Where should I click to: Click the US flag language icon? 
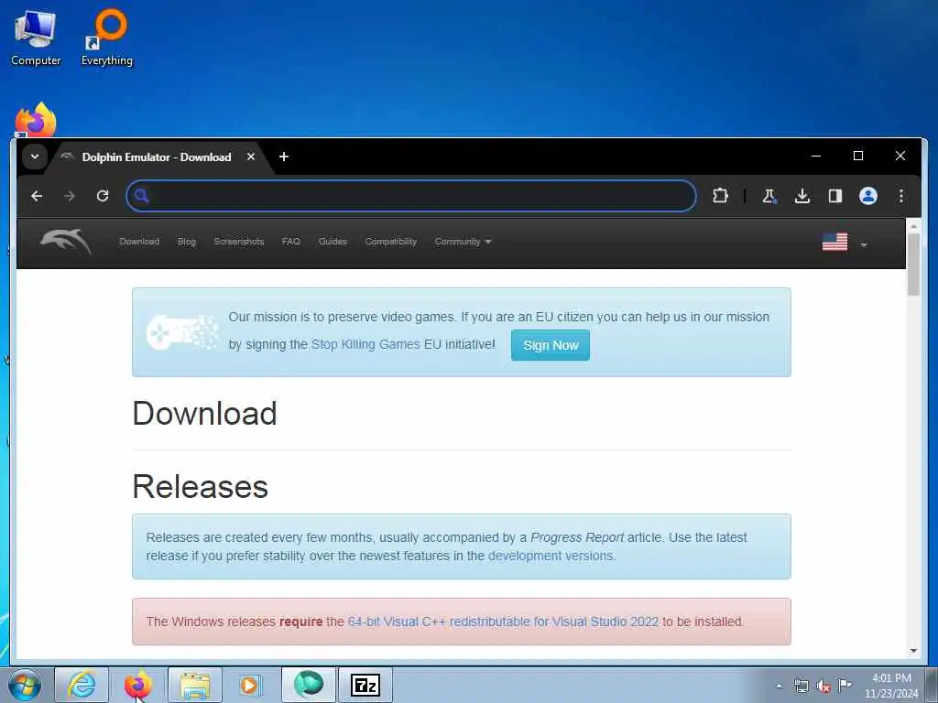[x=834, y=242]
